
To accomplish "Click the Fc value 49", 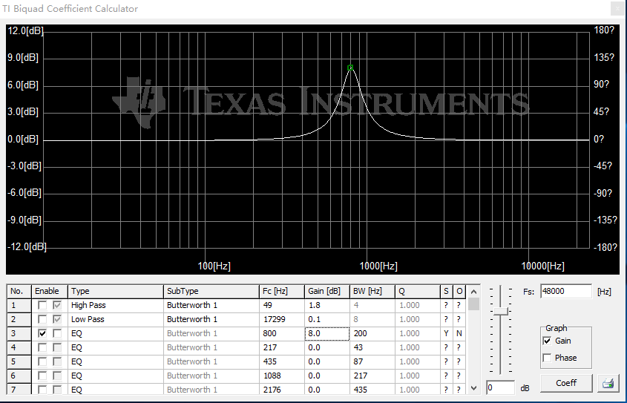I will [282, 306].
